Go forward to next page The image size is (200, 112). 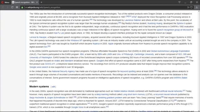point(7,7)
